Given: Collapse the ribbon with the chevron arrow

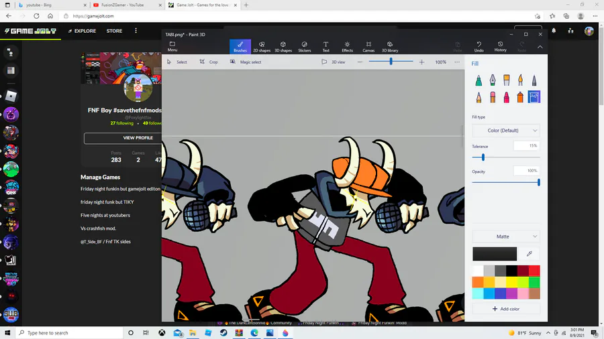Looking at the screenshot, I should click(x=540, y=47).
